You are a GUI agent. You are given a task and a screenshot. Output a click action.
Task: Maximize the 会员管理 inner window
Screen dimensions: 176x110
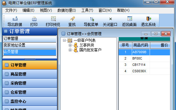click(156, 34)
